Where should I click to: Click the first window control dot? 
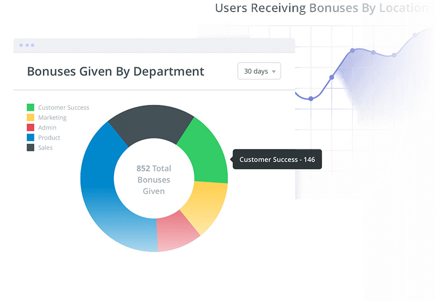[x=21, y=45]
